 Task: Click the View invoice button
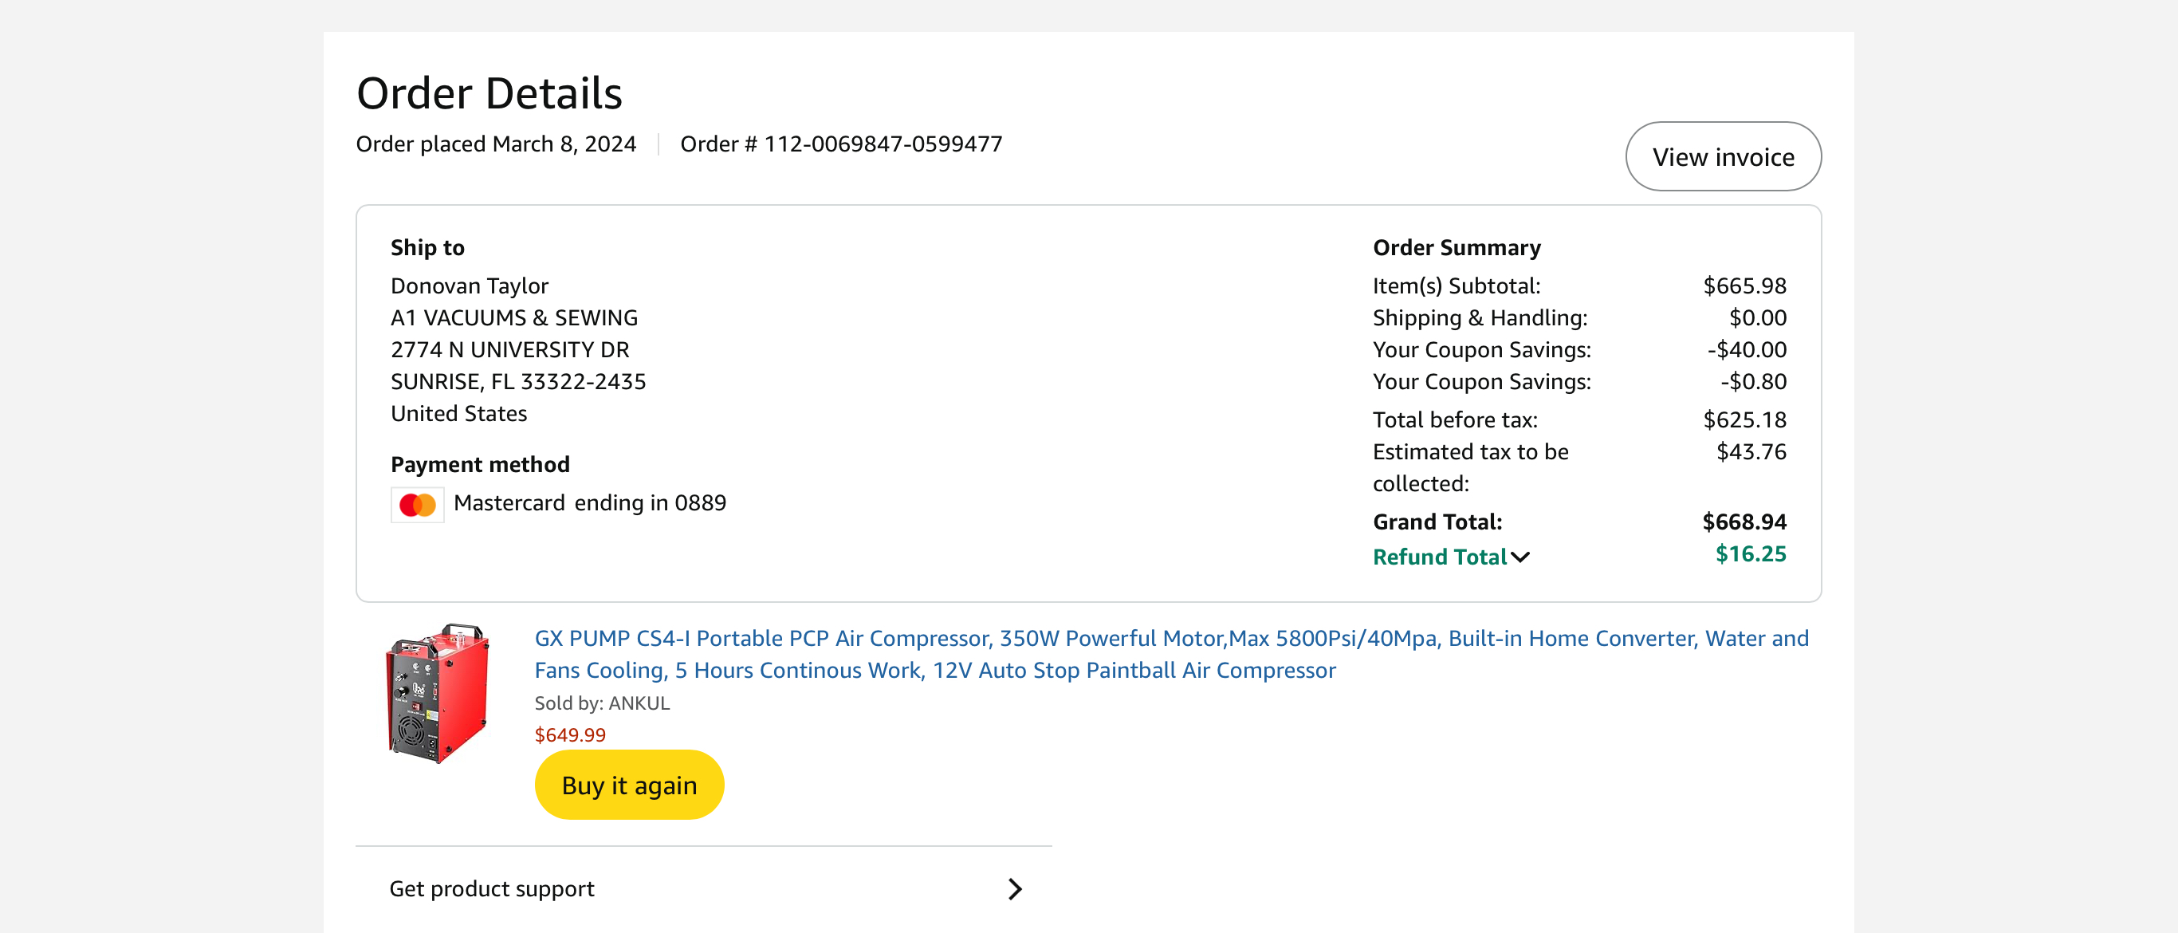1722,156
